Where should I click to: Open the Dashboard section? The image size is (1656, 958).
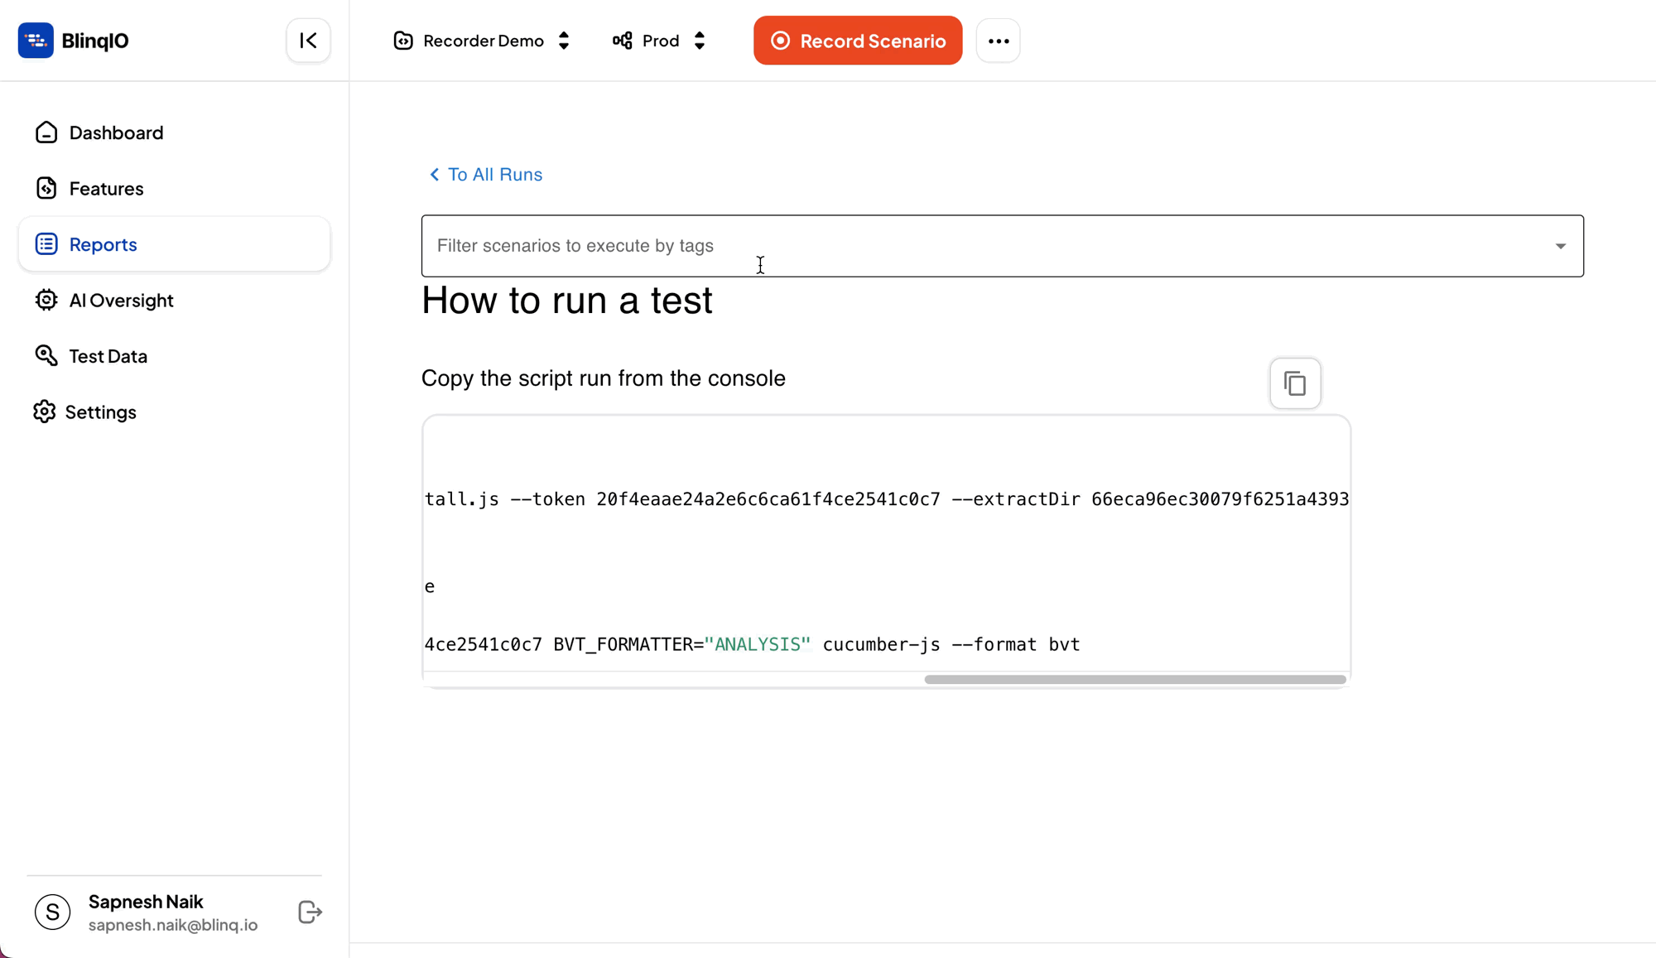tap(115, 131)
